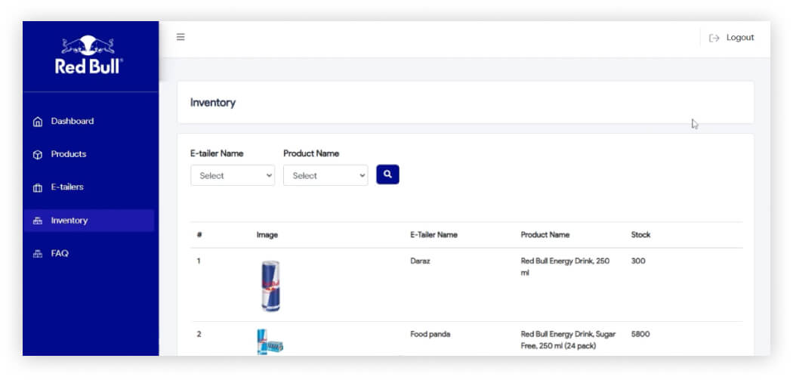
Task: Click the Sugar Free 24 pack product name
Action: point(569,340)
